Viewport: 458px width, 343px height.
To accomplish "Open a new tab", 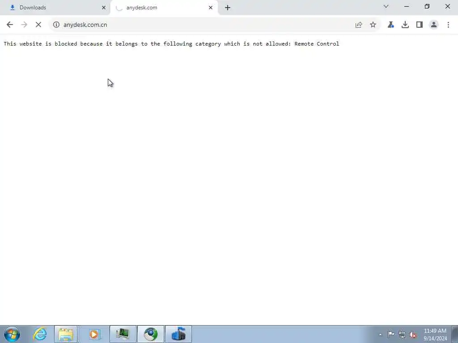I will (228, 8).
